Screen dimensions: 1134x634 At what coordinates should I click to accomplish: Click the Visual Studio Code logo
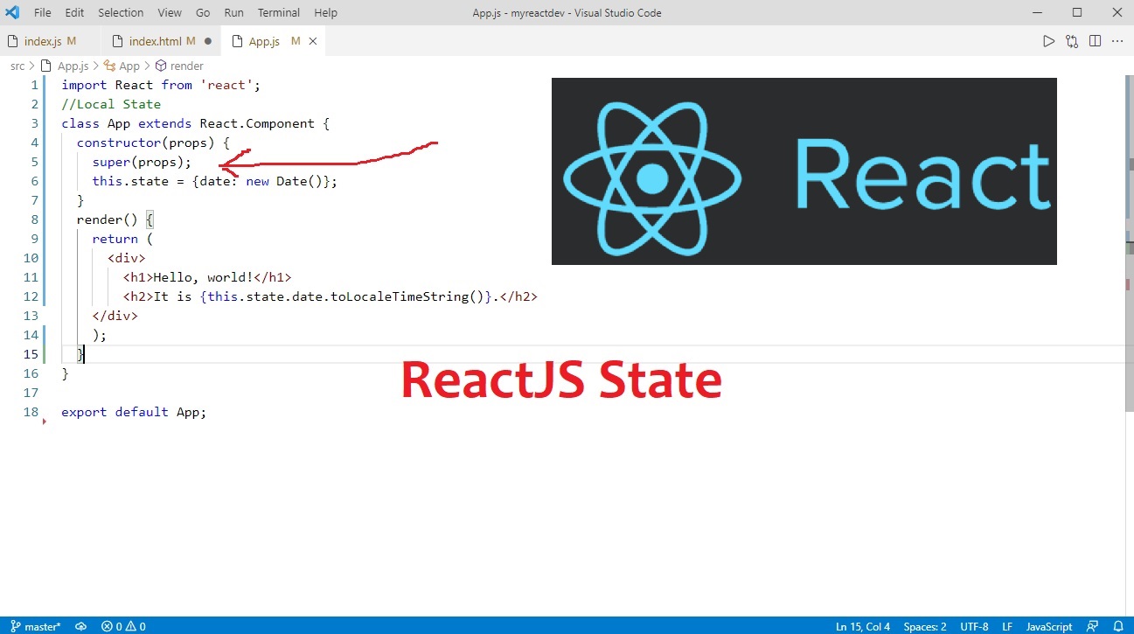click(x=11, y=12)
